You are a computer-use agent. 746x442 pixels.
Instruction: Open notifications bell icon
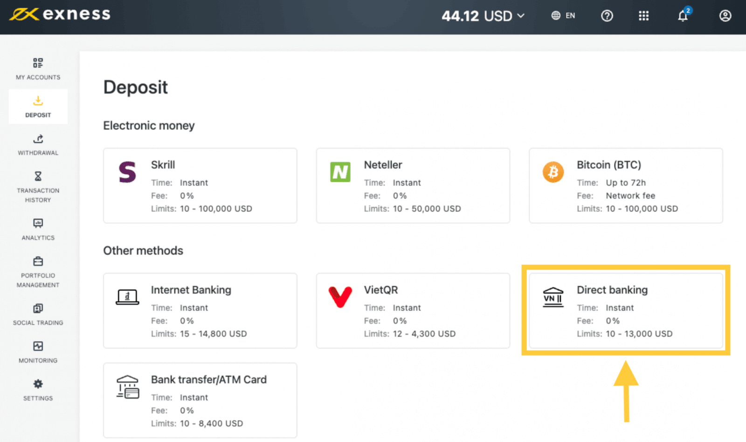click(x=683, y=15)
